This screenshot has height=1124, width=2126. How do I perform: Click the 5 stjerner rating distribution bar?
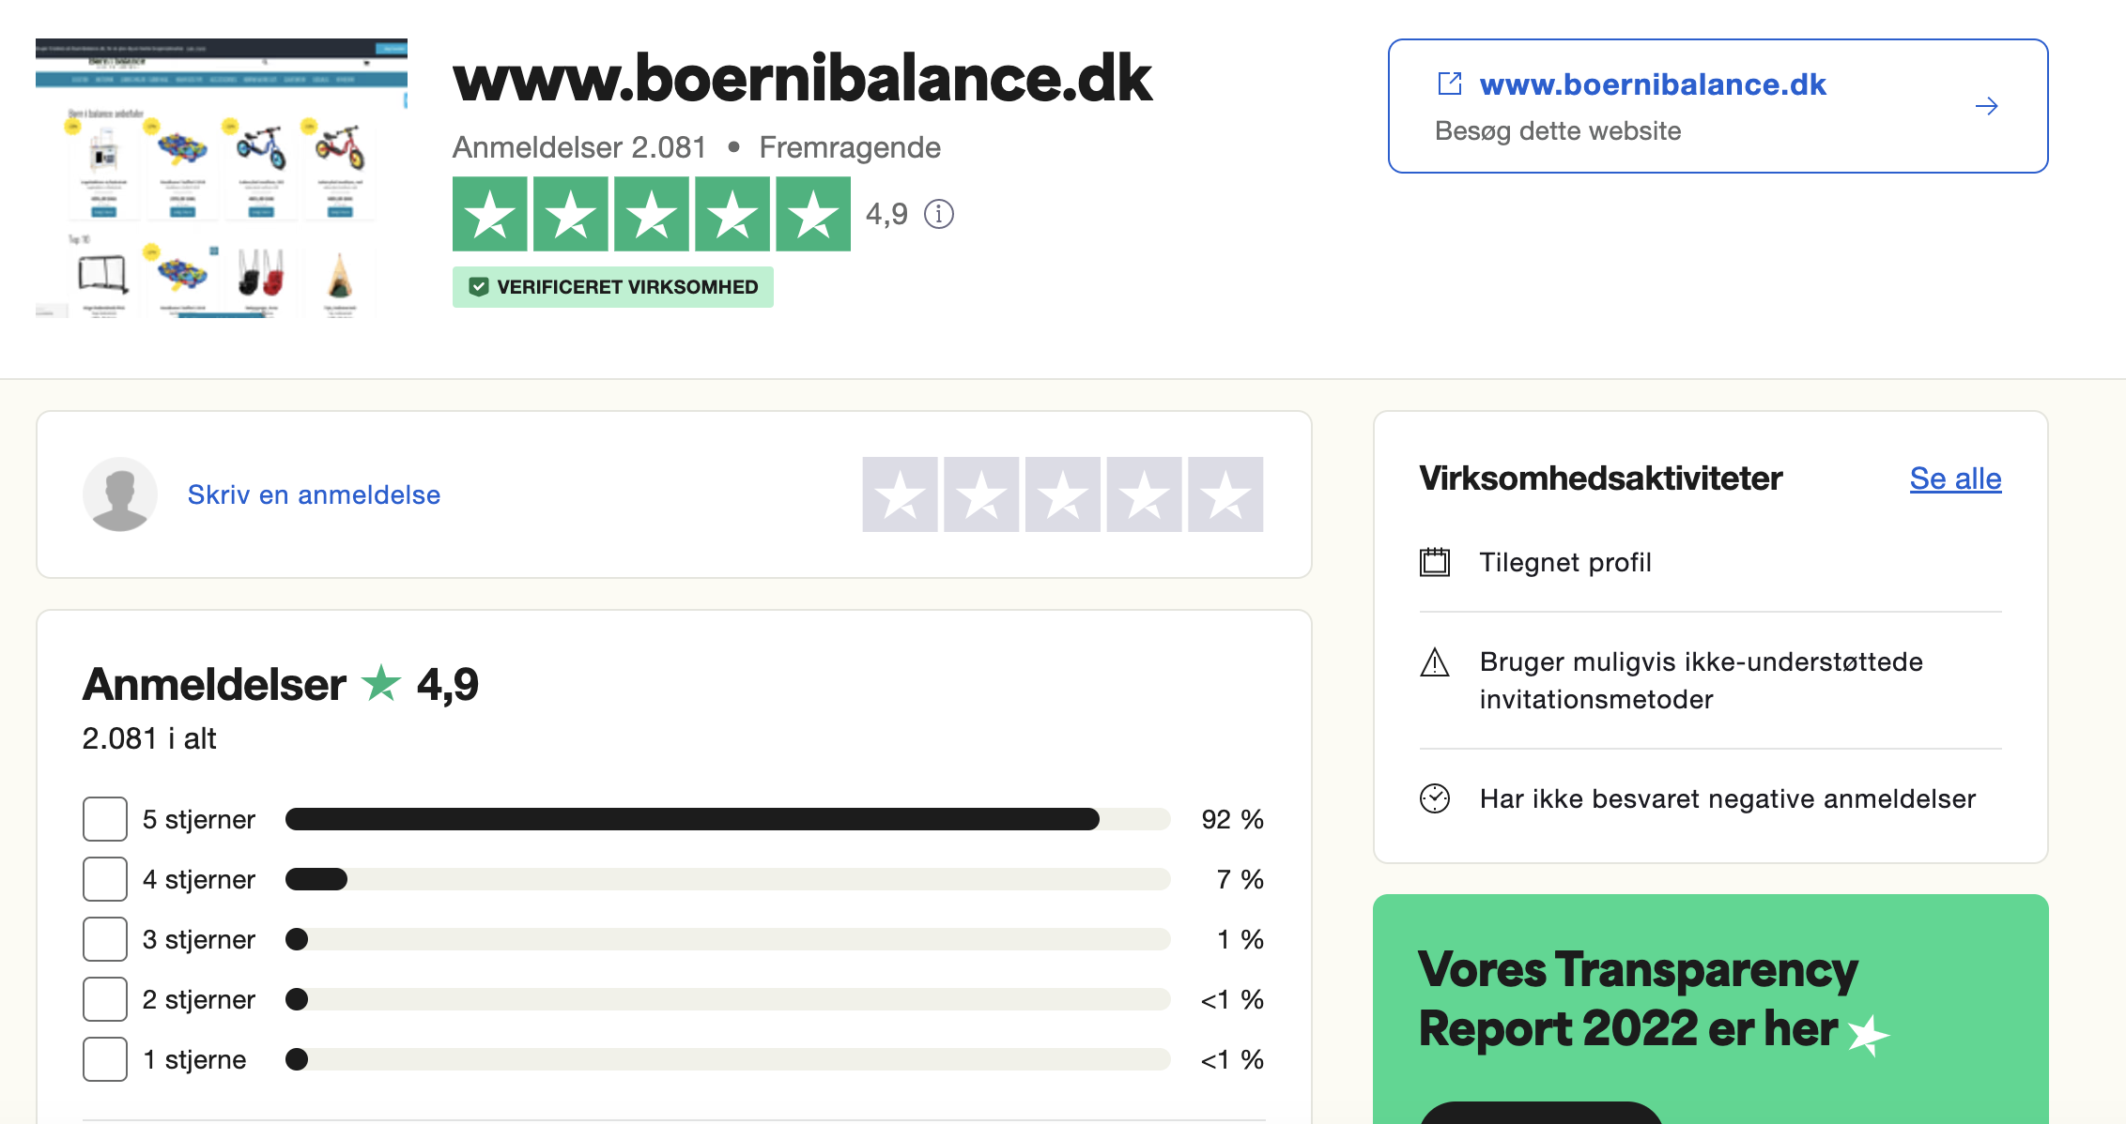point(728,819)
